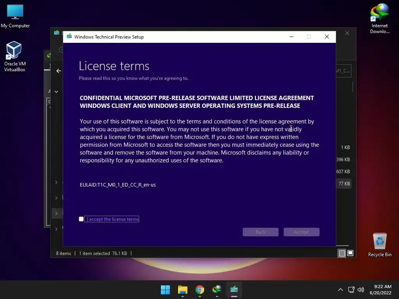Select the Windows Setup taskbar icon
The width and height of the screenshot is (399, 299).
tap(234, 290)
